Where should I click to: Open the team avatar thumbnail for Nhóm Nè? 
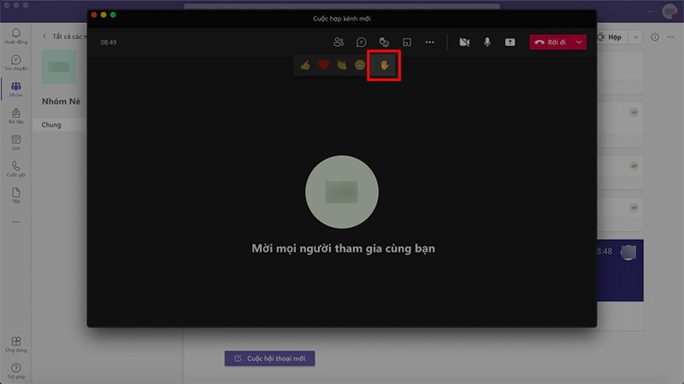point(59,67)
